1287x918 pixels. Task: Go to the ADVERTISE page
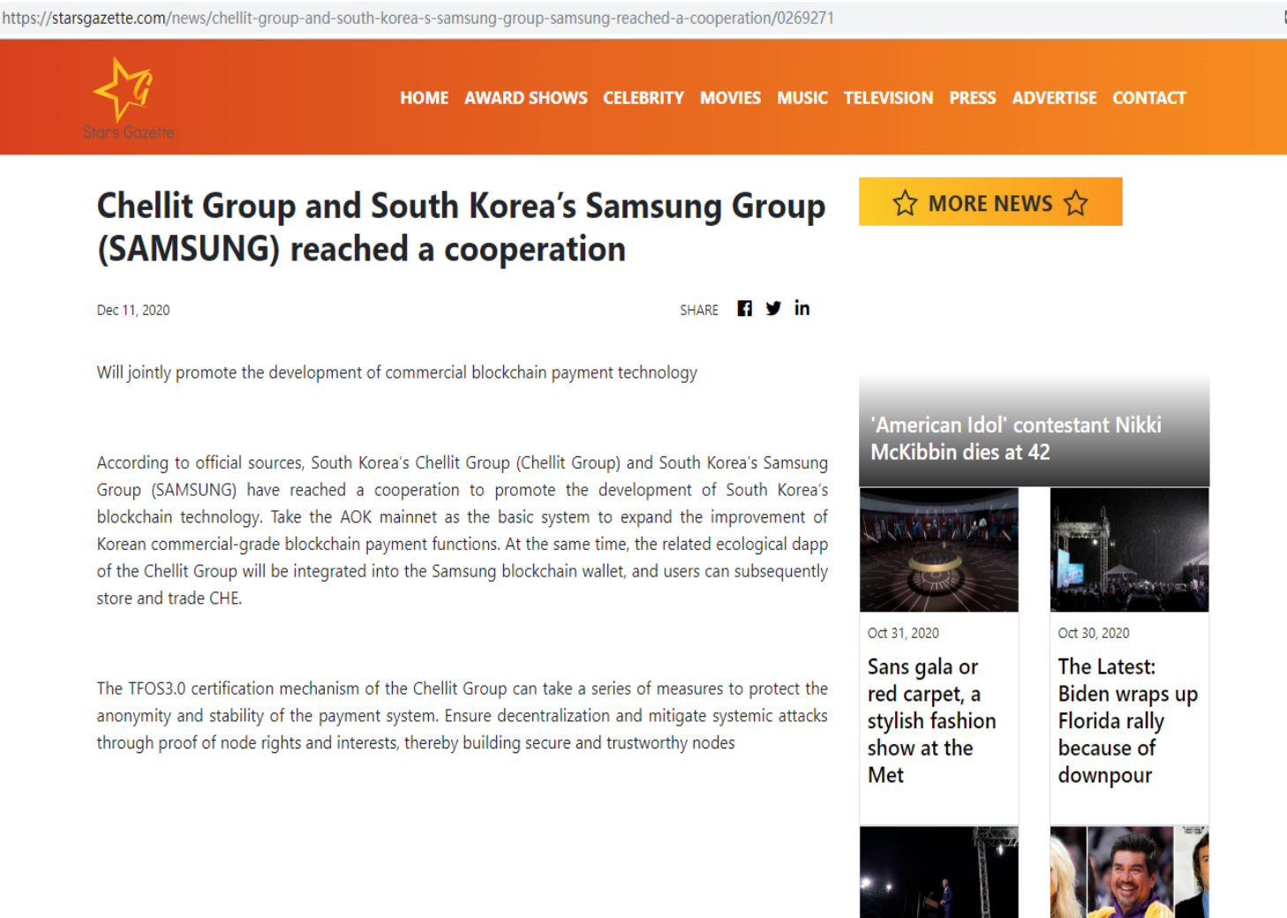(1054, 98)
